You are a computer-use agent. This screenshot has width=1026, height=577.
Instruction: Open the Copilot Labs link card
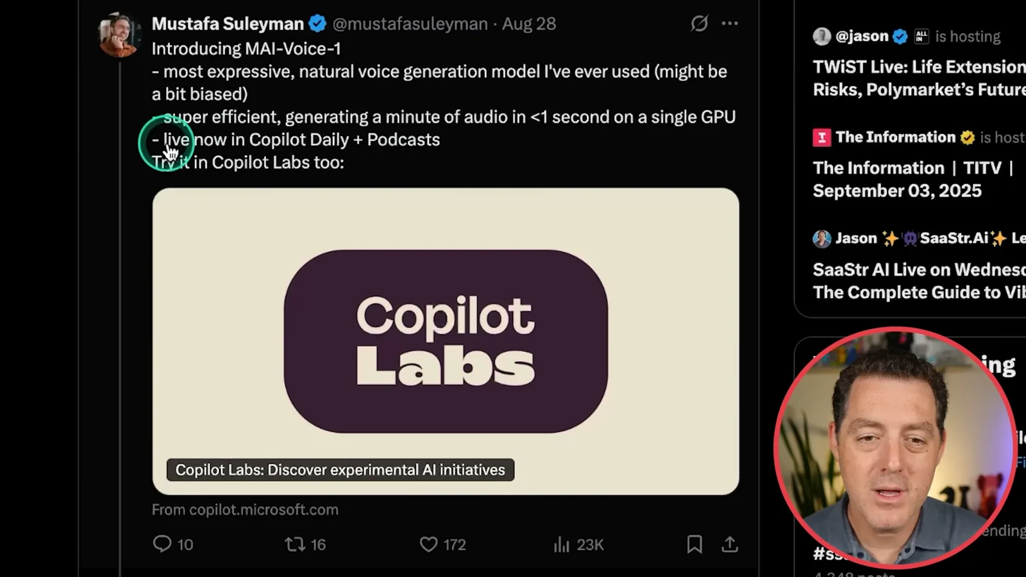446,341
